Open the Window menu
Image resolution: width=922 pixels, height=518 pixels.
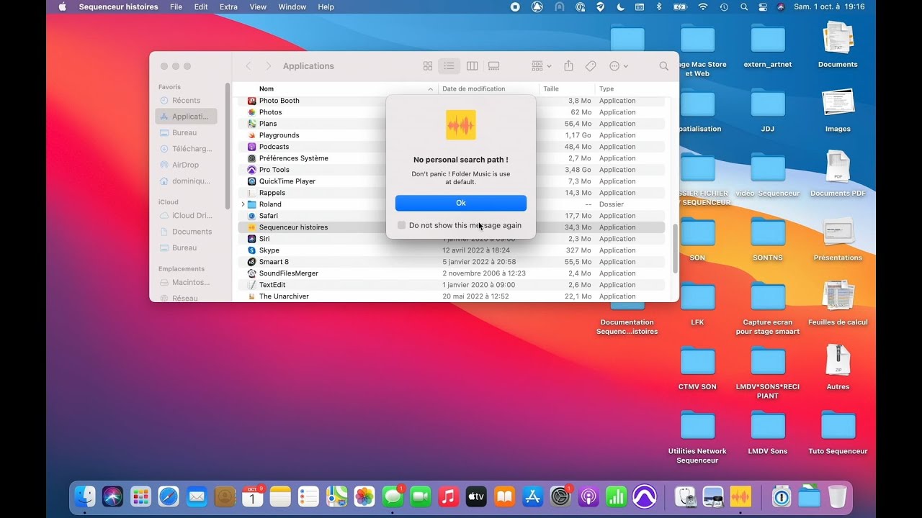pos(292,7)
